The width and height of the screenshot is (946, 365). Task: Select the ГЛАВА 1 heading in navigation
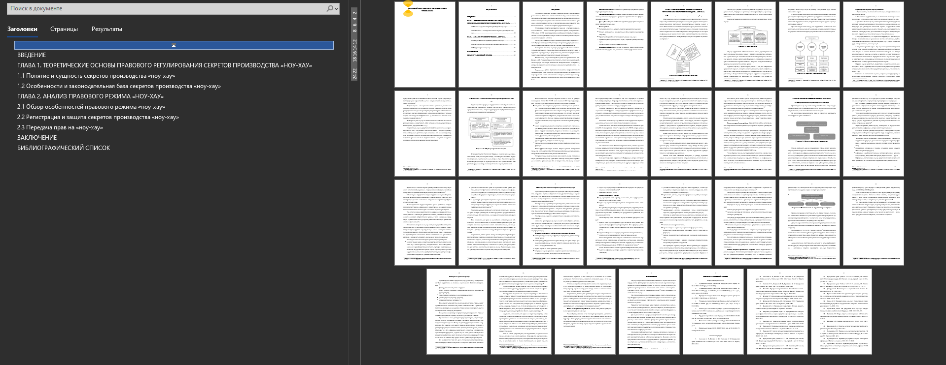click(165, 65)
